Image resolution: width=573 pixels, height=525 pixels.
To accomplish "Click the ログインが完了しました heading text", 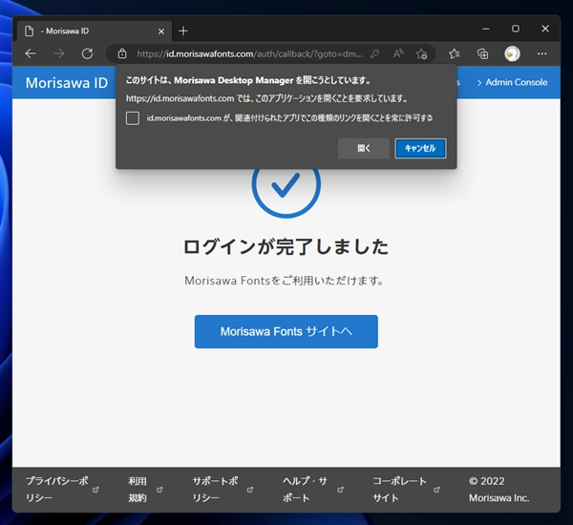I will 286,246.
